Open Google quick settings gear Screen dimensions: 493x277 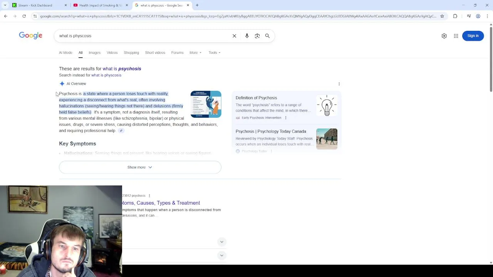(x=444, y=36)
